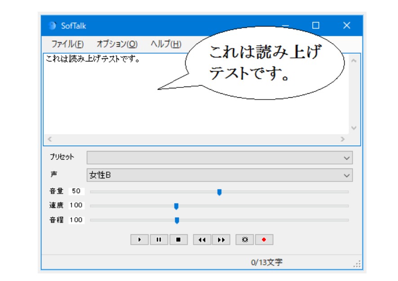Fast-forward with the double-right arrow button
Screen dimensions: 398x281
pos(221,239)
